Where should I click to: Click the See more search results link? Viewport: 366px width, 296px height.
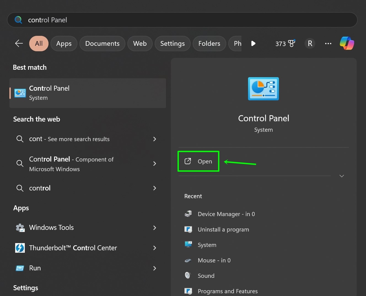point(69,139)
